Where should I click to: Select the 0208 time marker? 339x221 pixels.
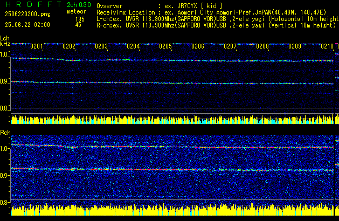click(x=262, y=46)
